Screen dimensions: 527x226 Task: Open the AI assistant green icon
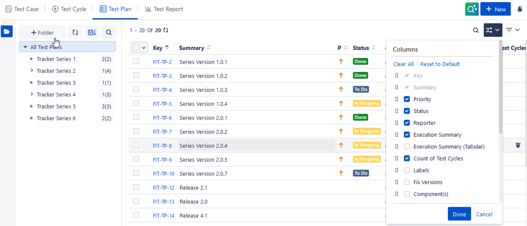tap(472, 9)
